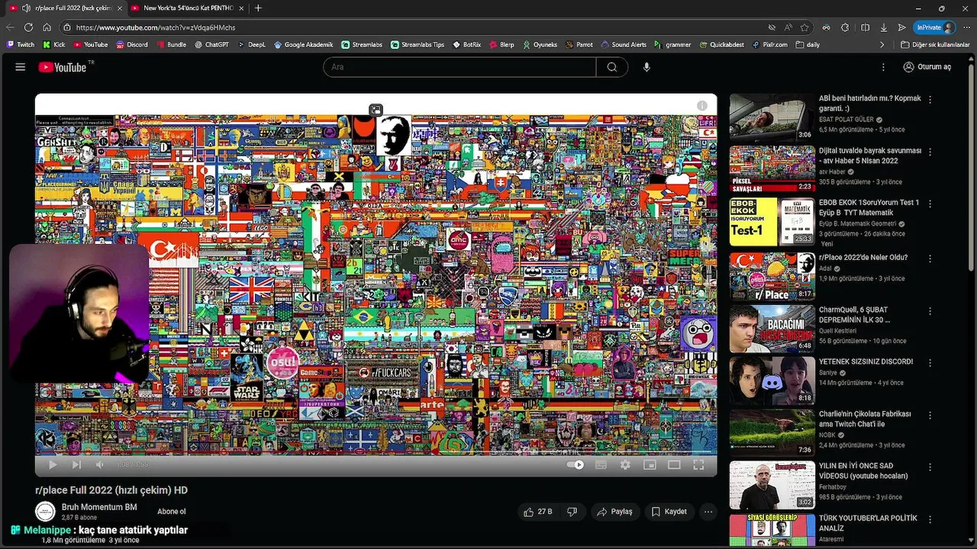The height and width of the screenshot is (549, 977).
Task: Sign in with Oturum aç button
Action: tap(927, 67)
